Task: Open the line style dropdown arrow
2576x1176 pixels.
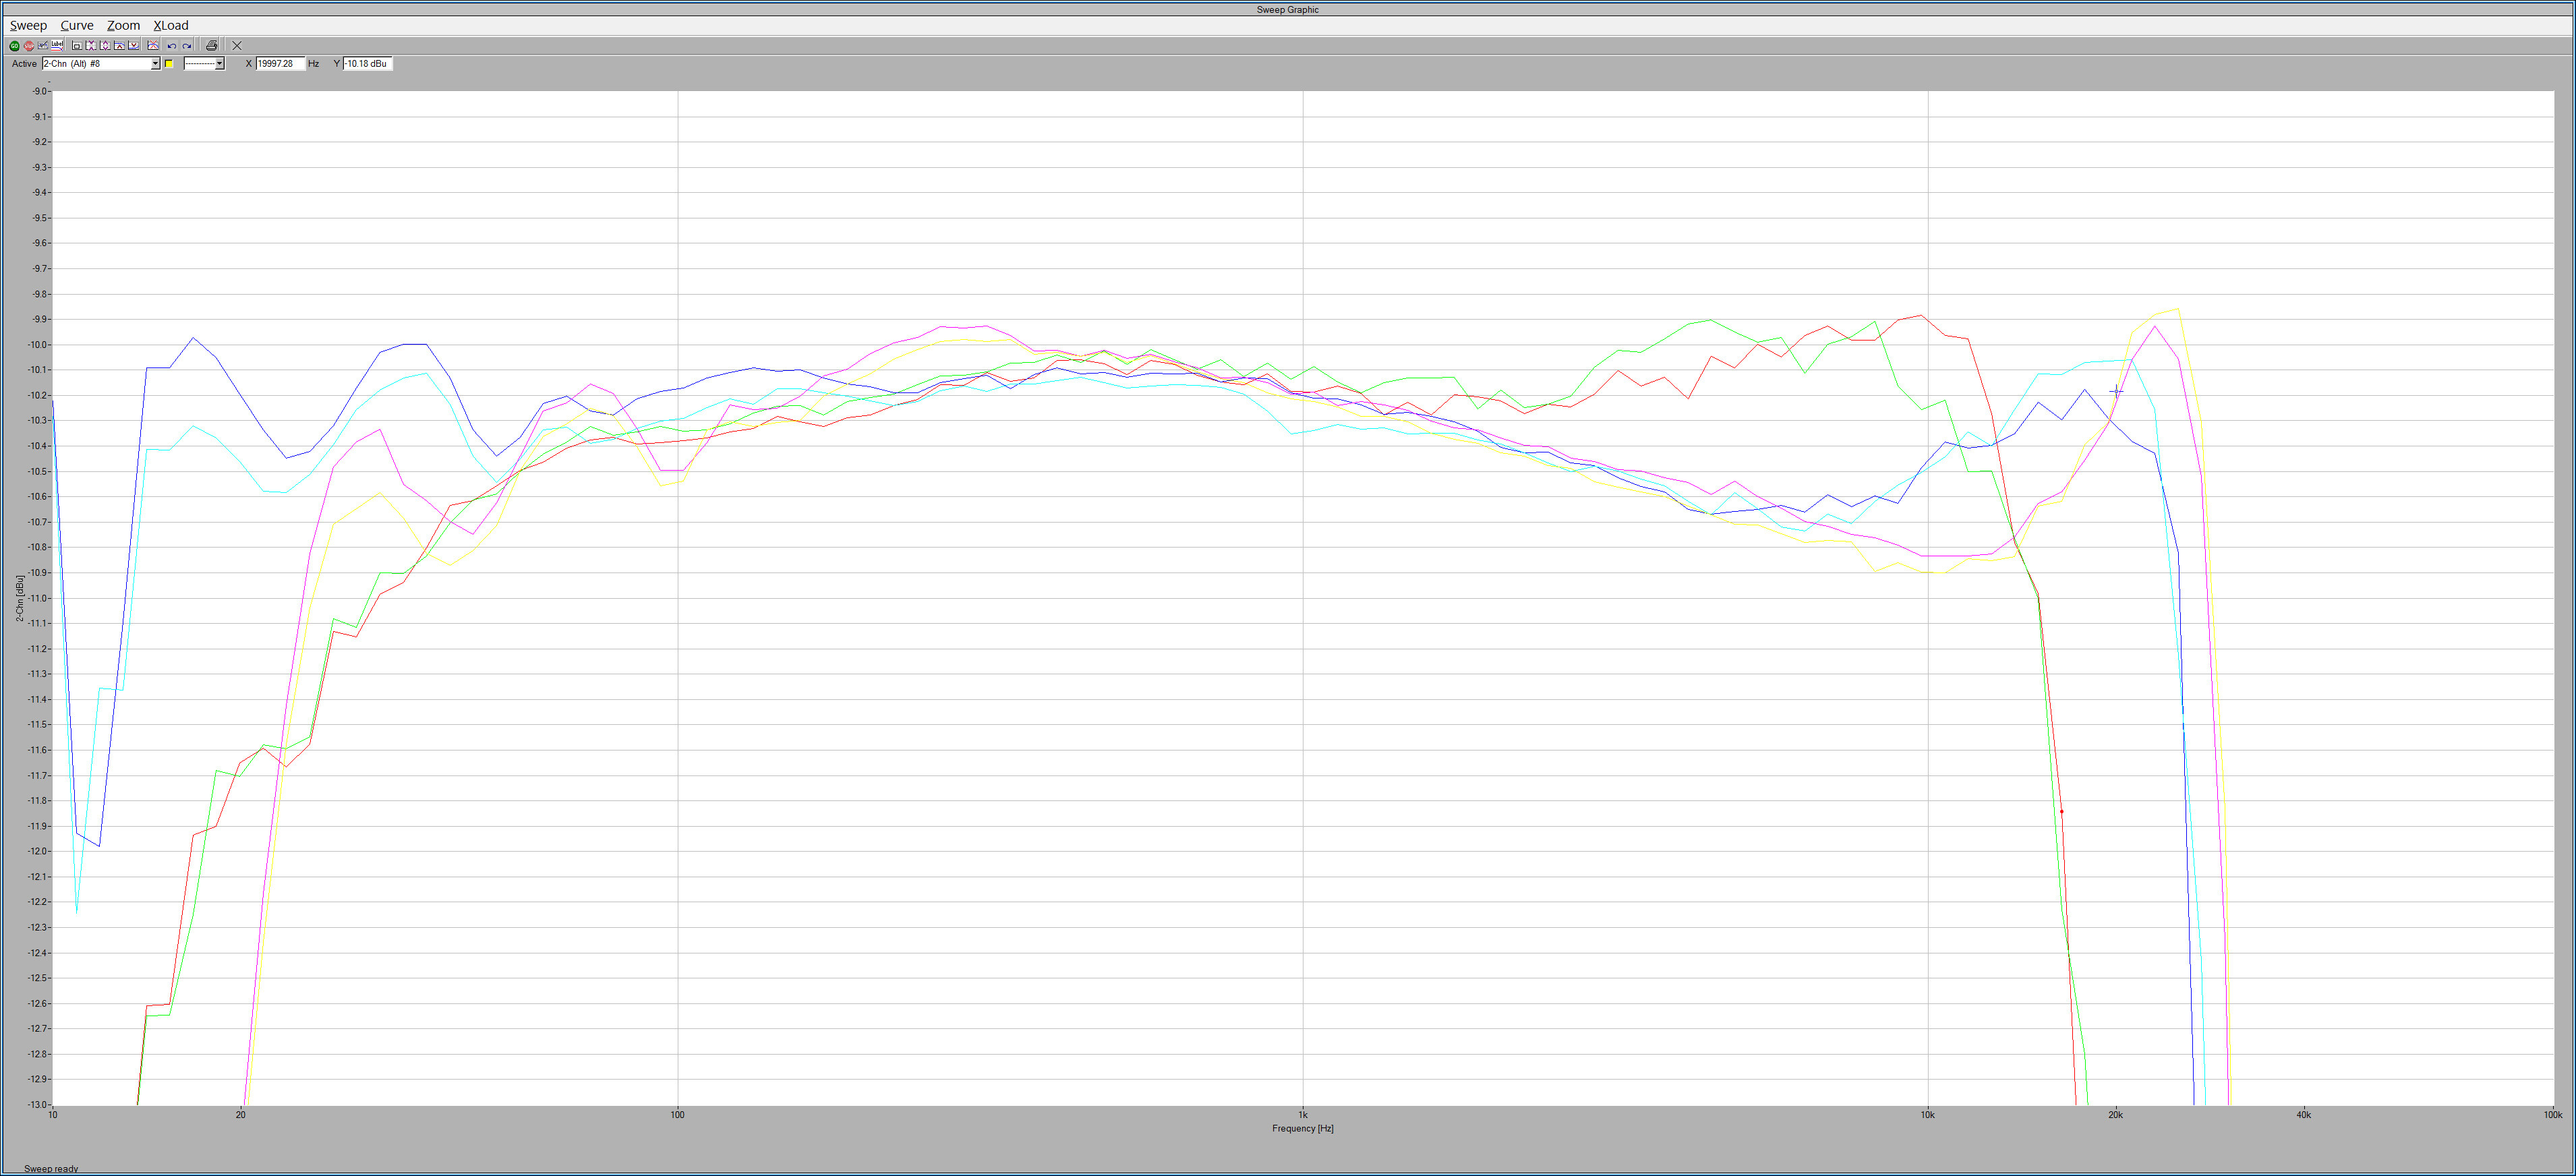Action: coord(220,64)
